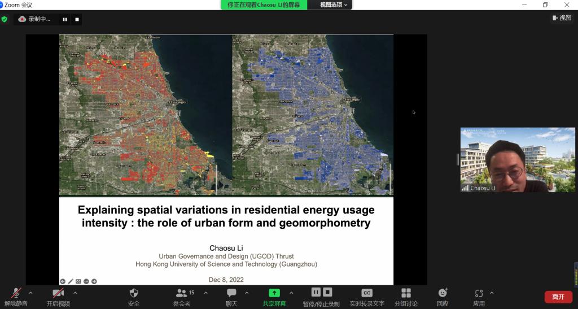Click the red Leave (离开) button

(558, 297)
